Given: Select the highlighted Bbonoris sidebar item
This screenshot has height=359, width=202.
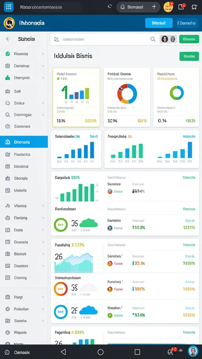Looking at the screenshot, I should 24,142.
